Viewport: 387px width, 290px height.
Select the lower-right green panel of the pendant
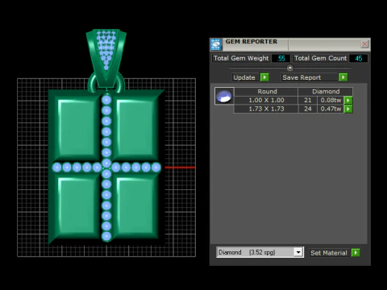point(135,206)
